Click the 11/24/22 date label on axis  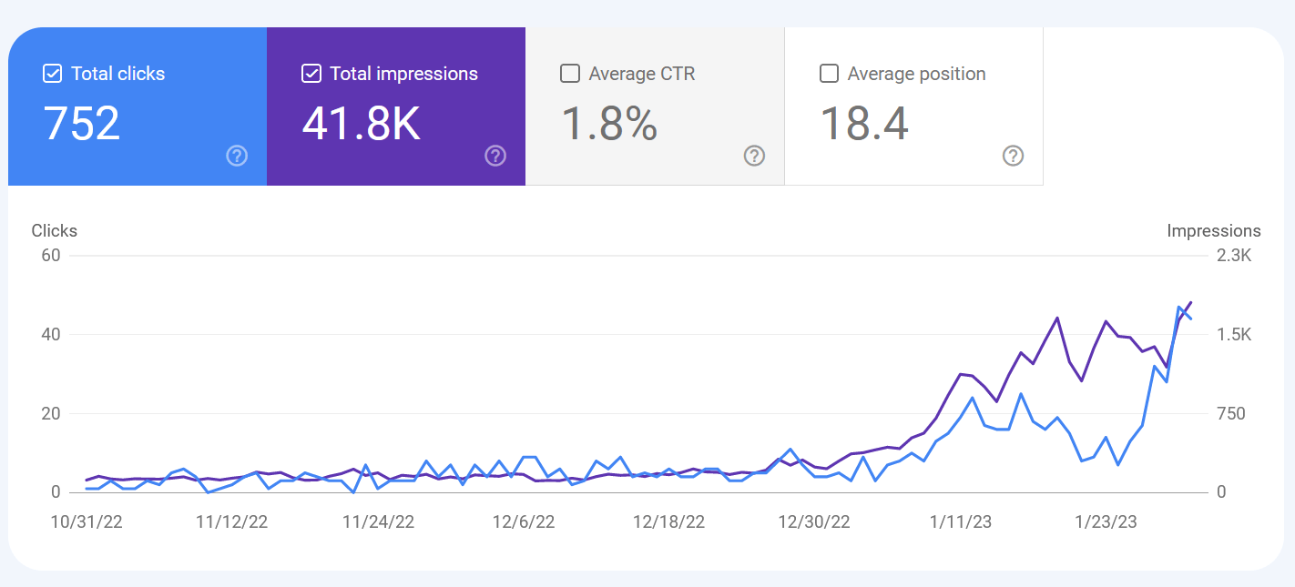pos(378,522)
